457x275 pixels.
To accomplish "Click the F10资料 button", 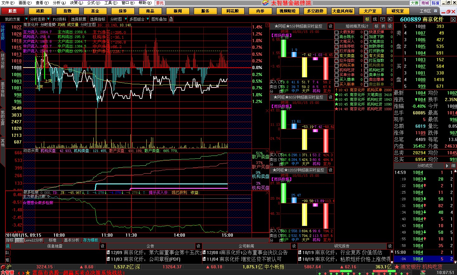I will [59, 19].
